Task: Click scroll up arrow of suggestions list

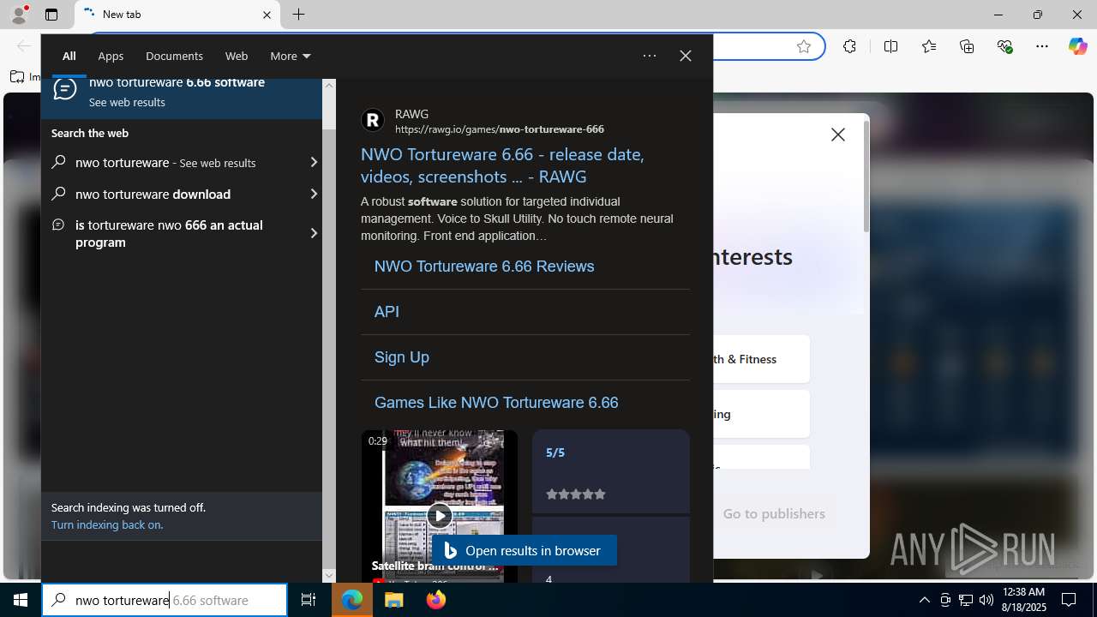Action: (x=329, y=86)
